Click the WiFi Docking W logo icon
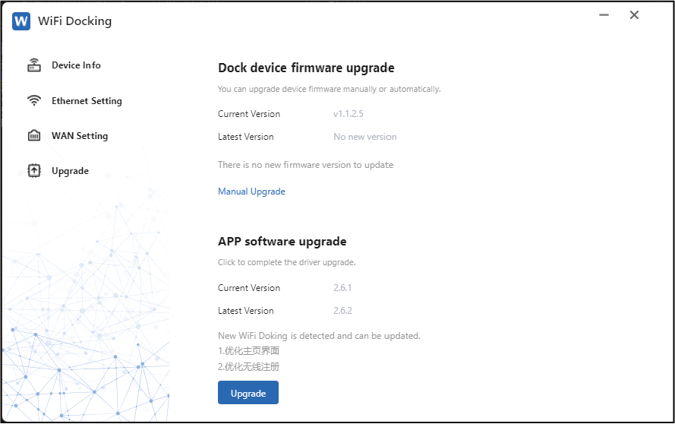This screenshot has width=675, height=424. click(x=21, y=21)
